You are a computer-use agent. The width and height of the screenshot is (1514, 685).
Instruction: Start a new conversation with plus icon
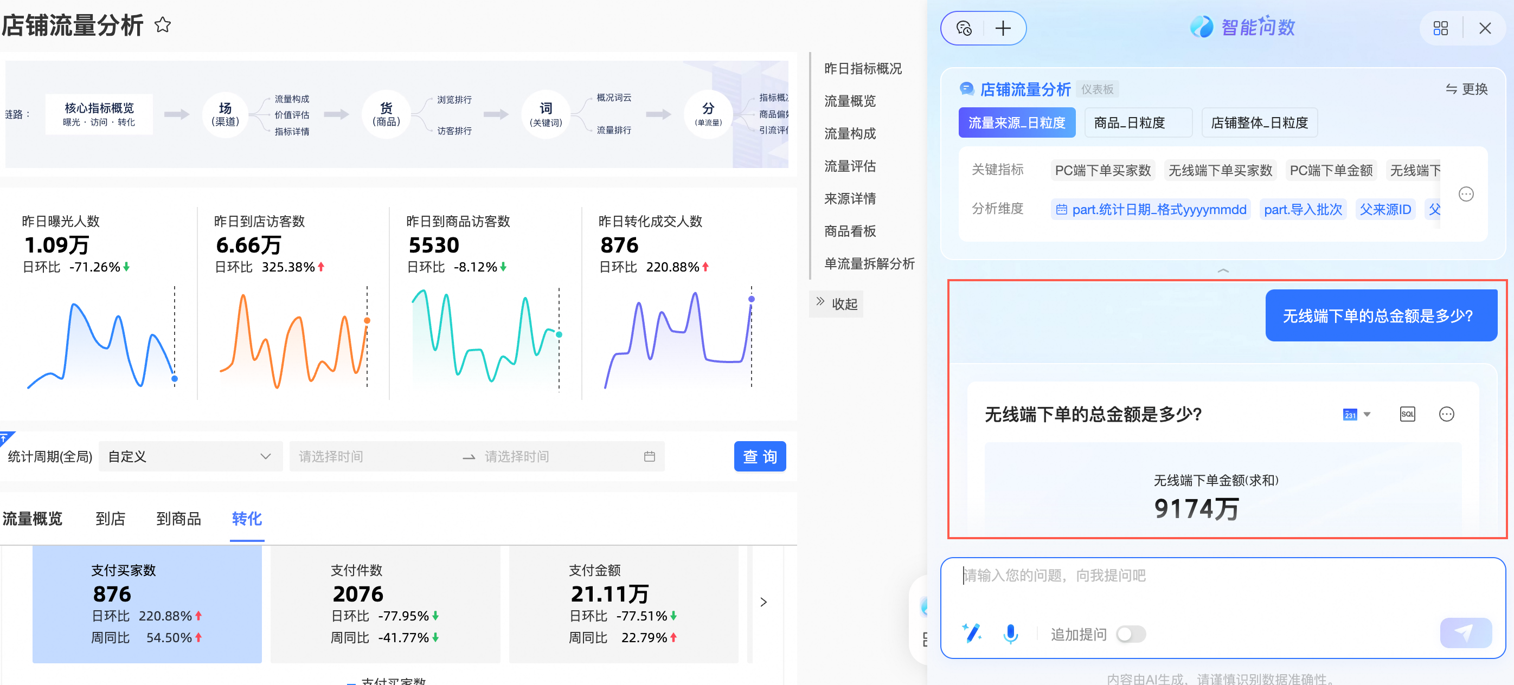pos(1003,28)
